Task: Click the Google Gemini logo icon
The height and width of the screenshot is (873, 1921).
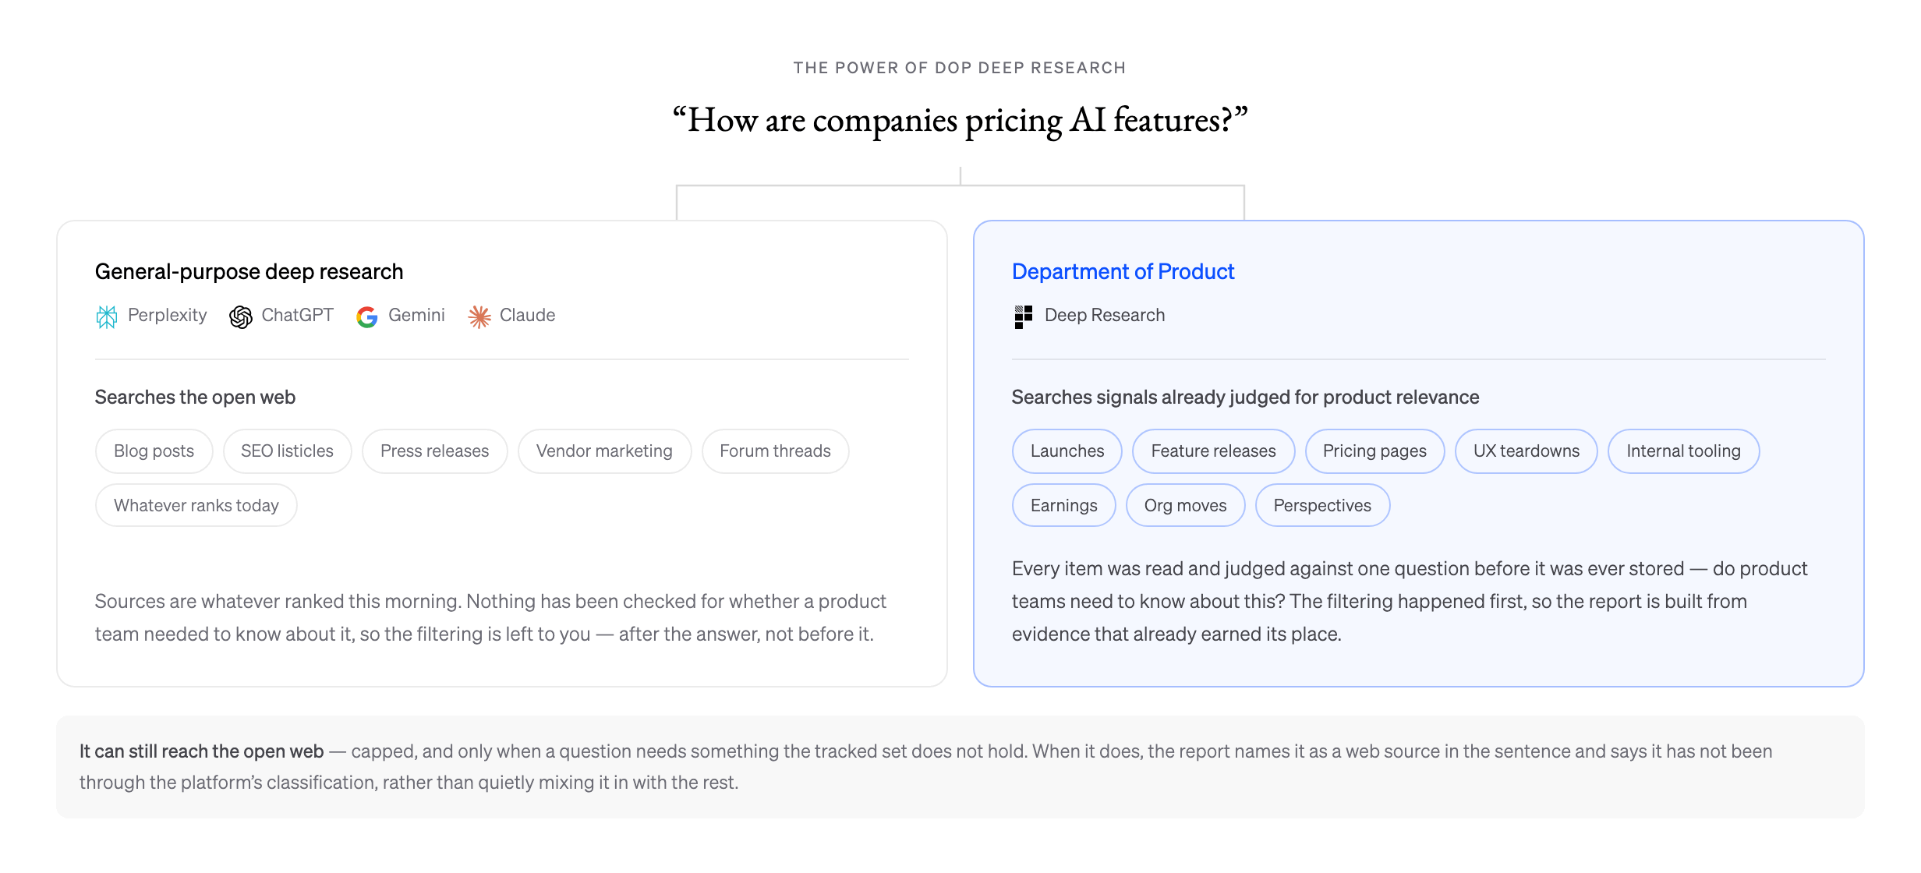Action: tap(367, 316)
